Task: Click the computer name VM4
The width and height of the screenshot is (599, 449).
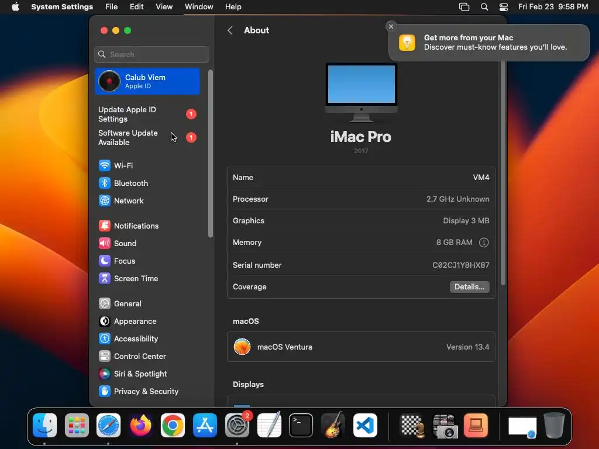Action: coord(481,178)
